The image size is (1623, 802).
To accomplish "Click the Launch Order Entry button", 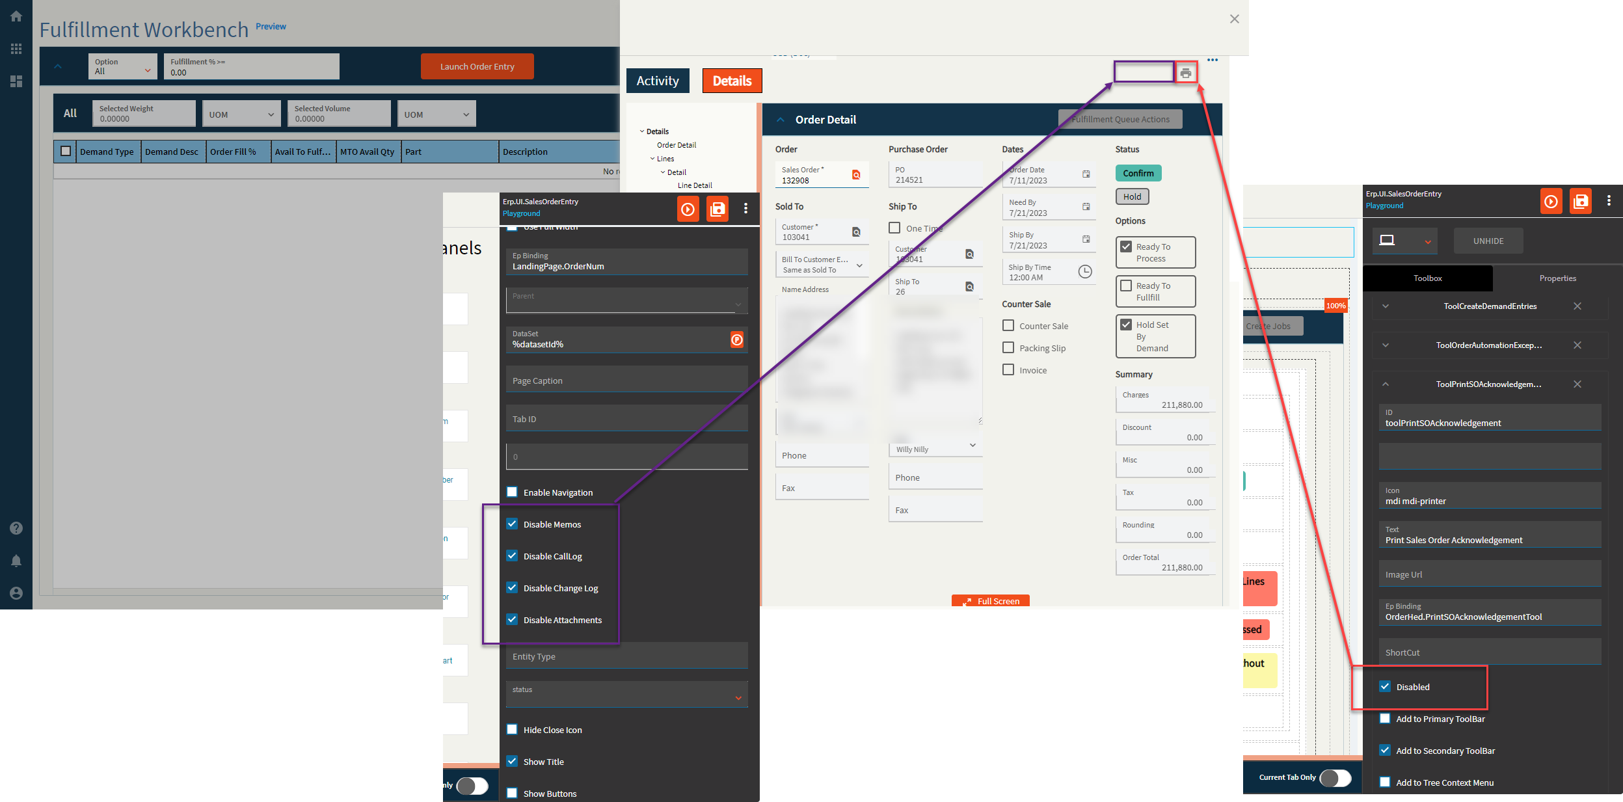I will coord(477,67).
